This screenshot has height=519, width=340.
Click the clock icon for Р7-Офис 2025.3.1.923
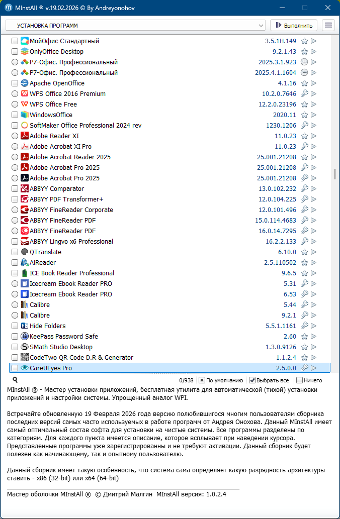pyautogui.click(x=304, y=62)
